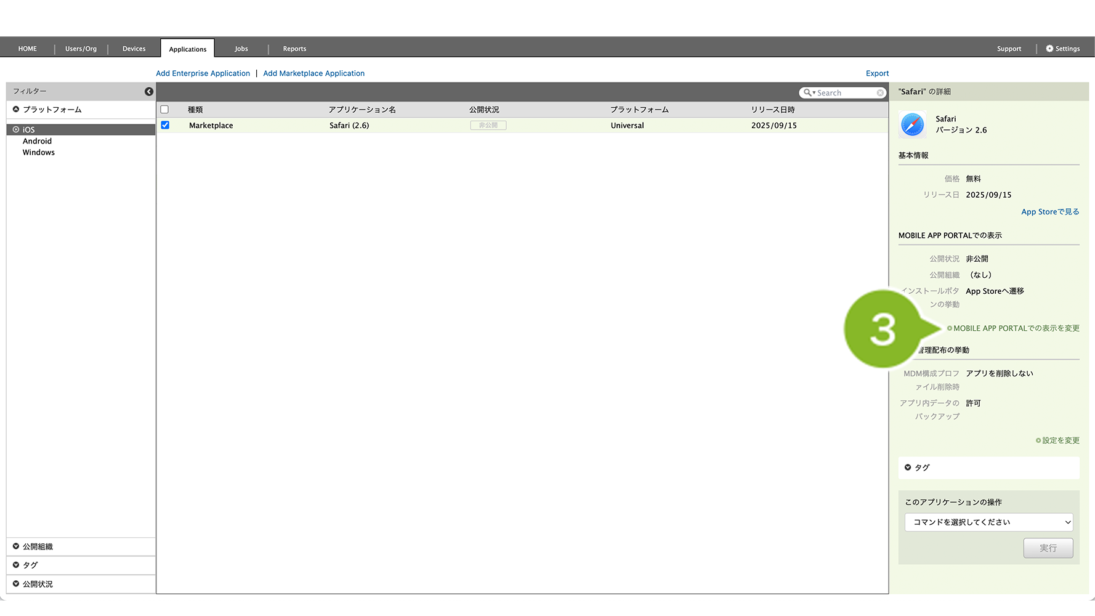Click the magnifier icon in search box
This screenshot has height=616, width=1095.
(807, 93)
